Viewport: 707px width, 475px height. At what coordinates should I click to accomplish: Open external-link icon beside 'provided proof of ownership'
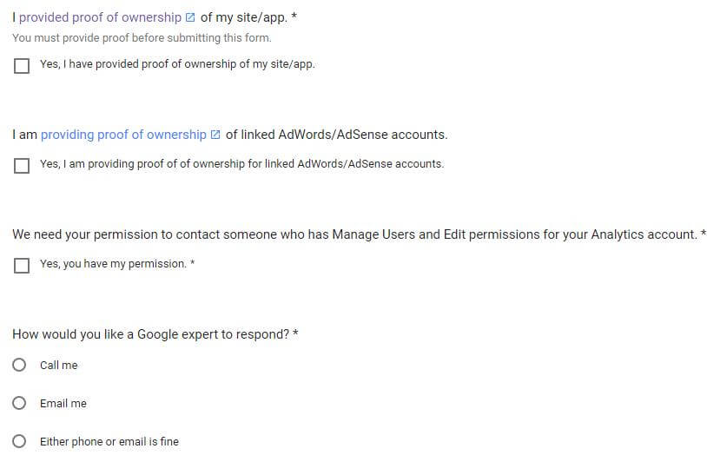pos(190,17)
